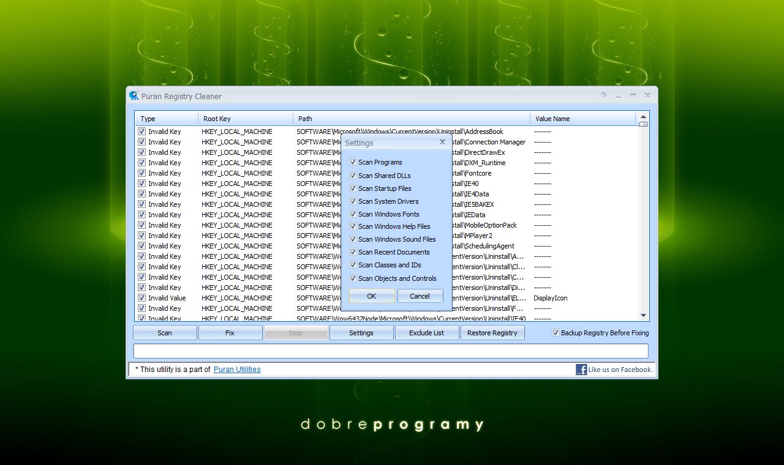Uncheck Scan Programs
The width and height of the screenshot is (784, 465).
click(x=353, y=162)
